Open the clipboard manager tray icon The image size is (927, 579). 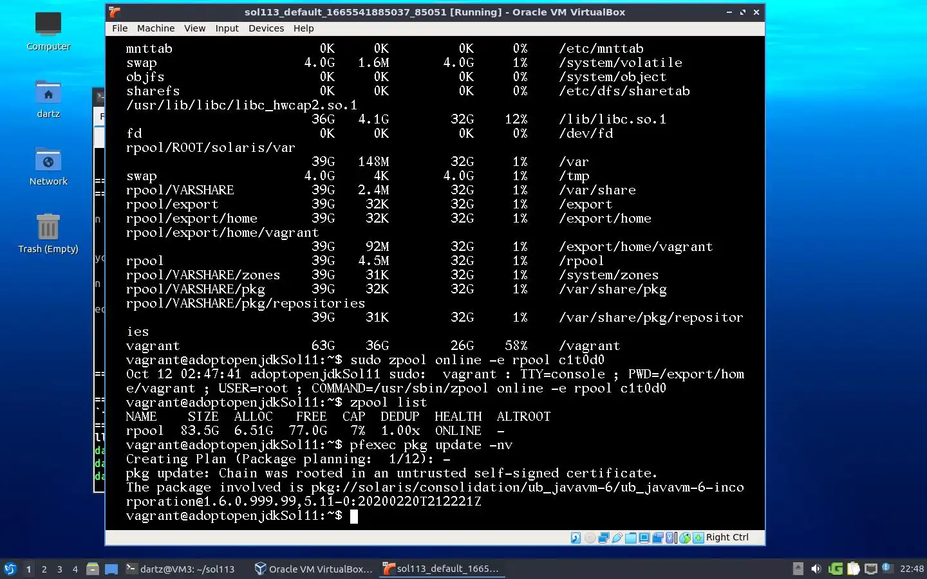point(854,569)
